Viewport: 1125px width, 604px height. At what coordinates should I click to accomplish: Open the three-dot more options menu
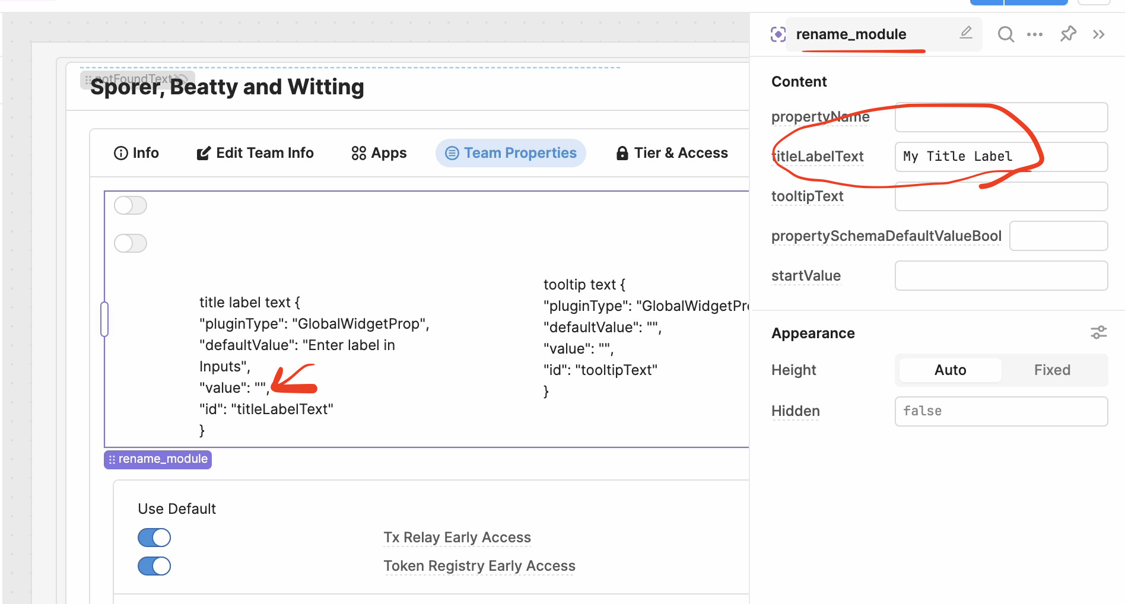point(1035,34)
